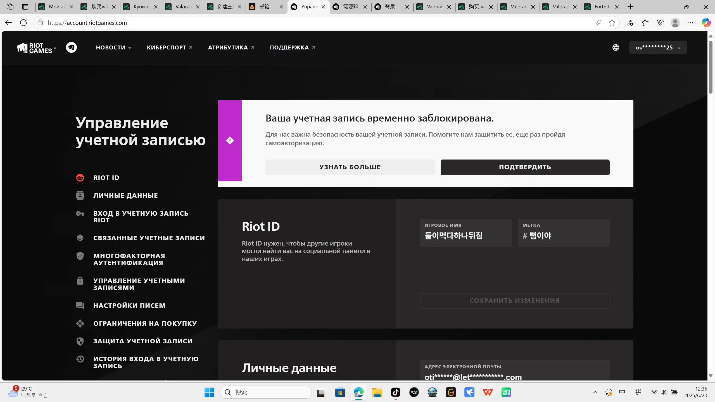Image resolution: width=715 pixels, height=402 pixels.
Task: Open the password key icon in address bar
Action: [598, 23]
